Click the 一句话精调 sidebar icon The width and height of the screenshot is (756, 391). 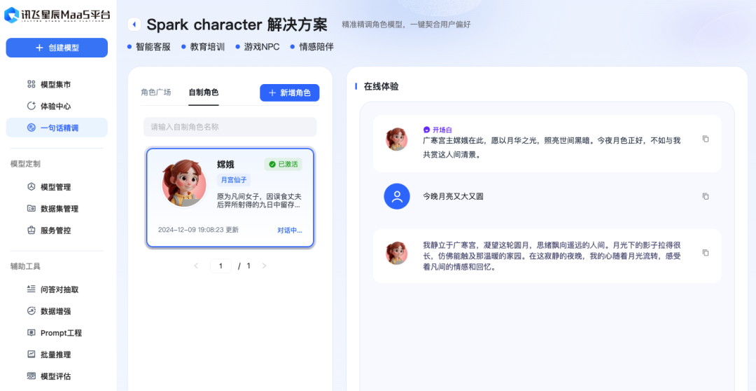click(x=31, y=128)
